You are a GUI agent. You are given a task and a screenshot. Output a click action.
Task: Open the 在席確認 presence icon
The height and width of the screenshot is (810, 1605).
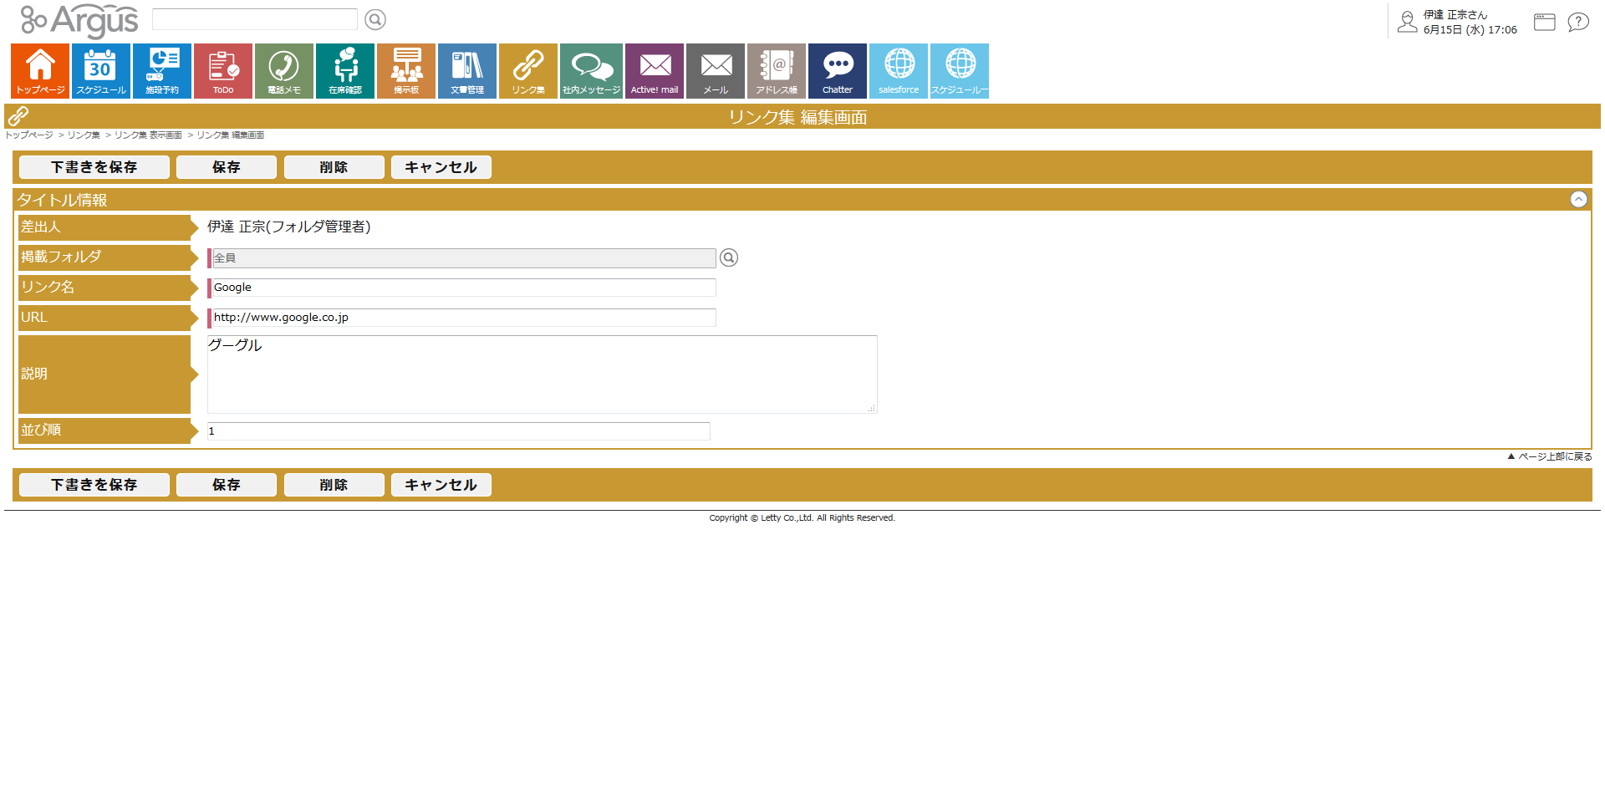tap(345, 71)
